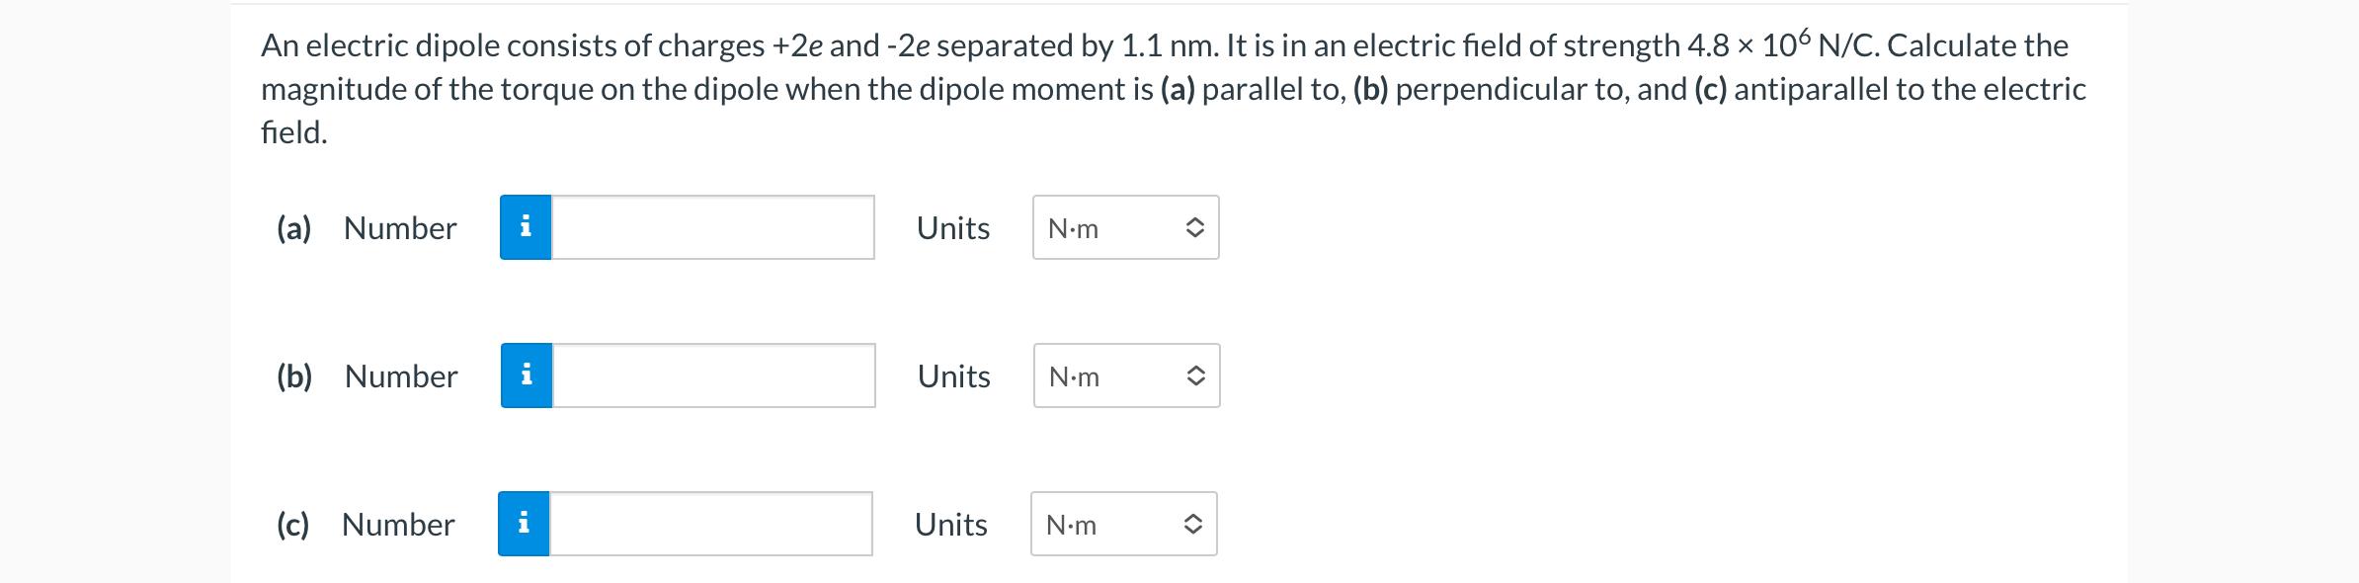Click the info marker on the last answer row
Viewport: 2359px width, 583px height.
525,525
